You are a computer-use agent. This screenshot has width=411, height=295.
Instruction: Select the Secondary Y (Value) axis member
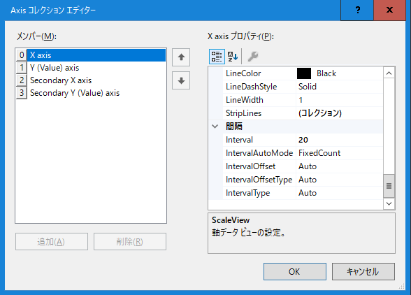[96, 93]
